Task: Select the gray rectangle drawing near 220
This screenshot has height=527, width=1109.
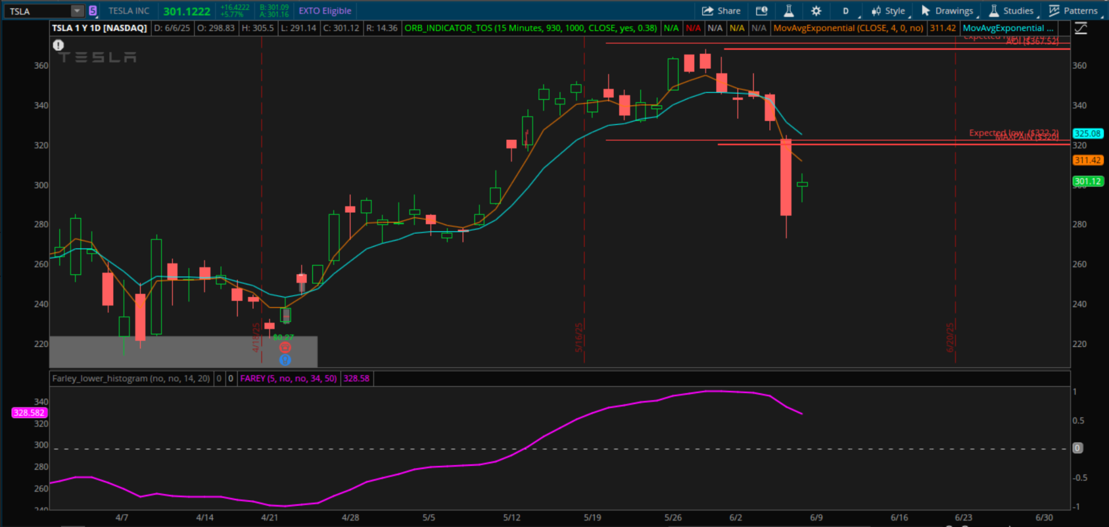Action: click(183, 352)
